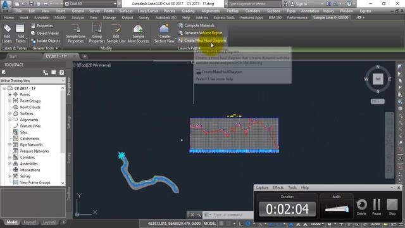This screenshot has height=228, width=405.
Task: Open the Analyze ribbon tab
Action: point(77,18)
